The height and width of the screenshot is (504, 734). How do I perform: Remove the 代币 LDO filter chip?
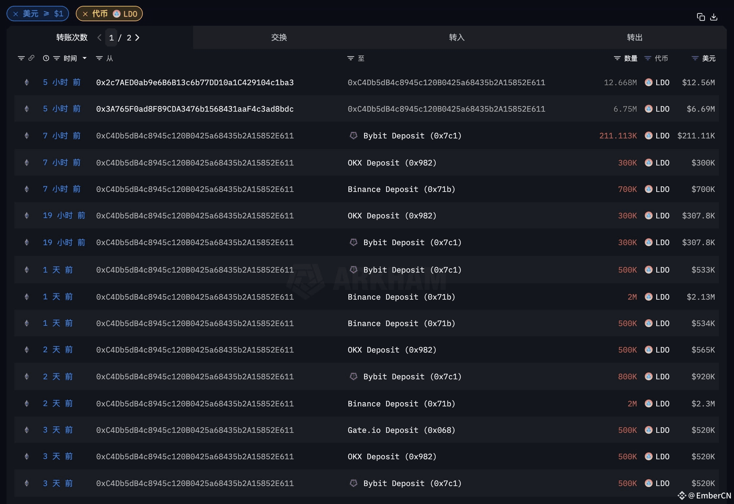click(85, 14)
